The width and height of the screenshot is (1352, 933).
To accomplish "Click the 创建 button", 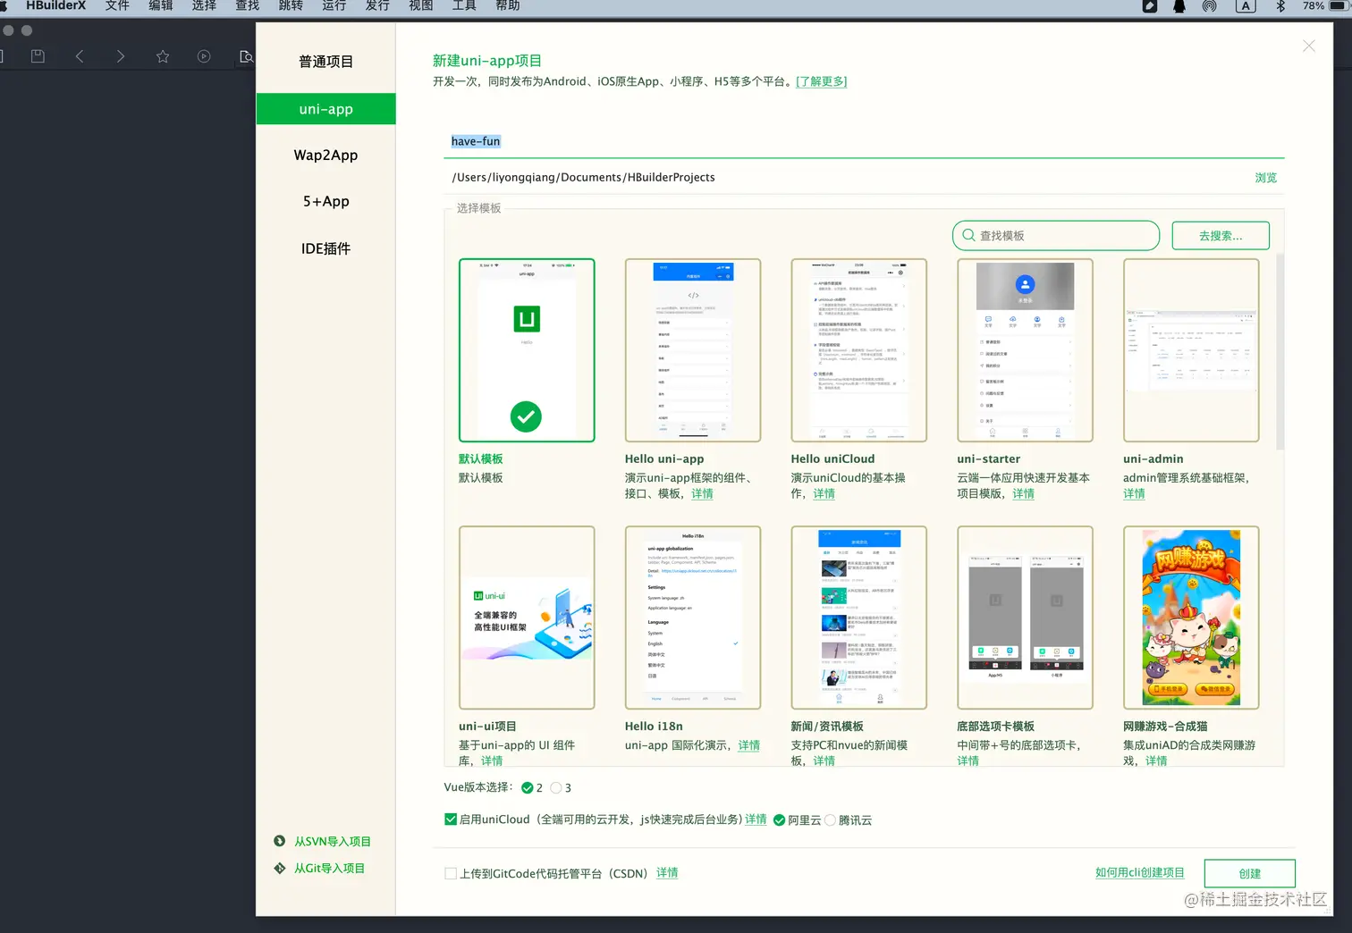I will click(x=1249, y=873).
